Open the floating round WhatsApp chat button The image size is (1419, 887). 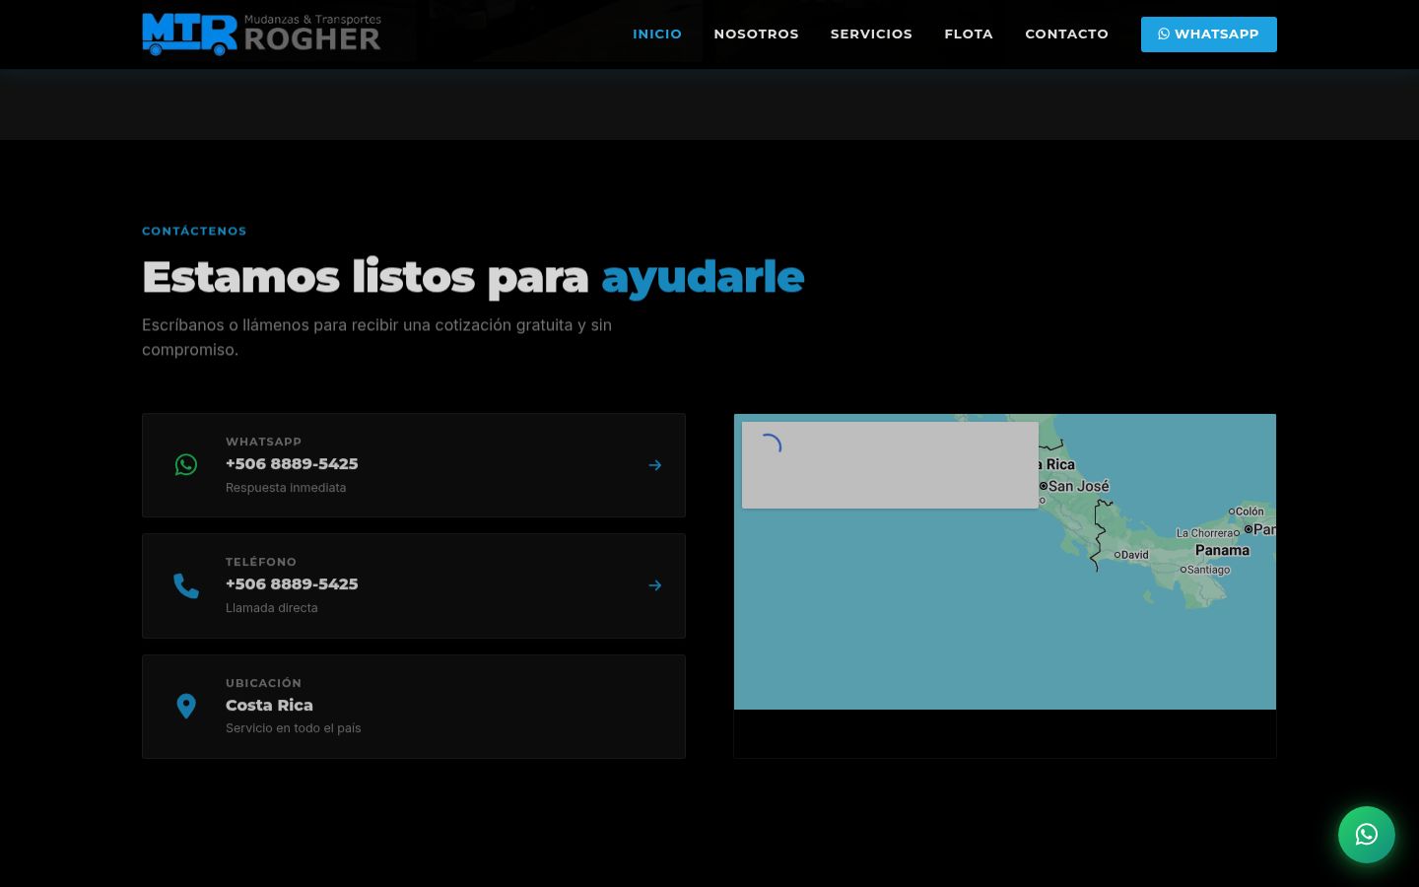click(1366, 835)
